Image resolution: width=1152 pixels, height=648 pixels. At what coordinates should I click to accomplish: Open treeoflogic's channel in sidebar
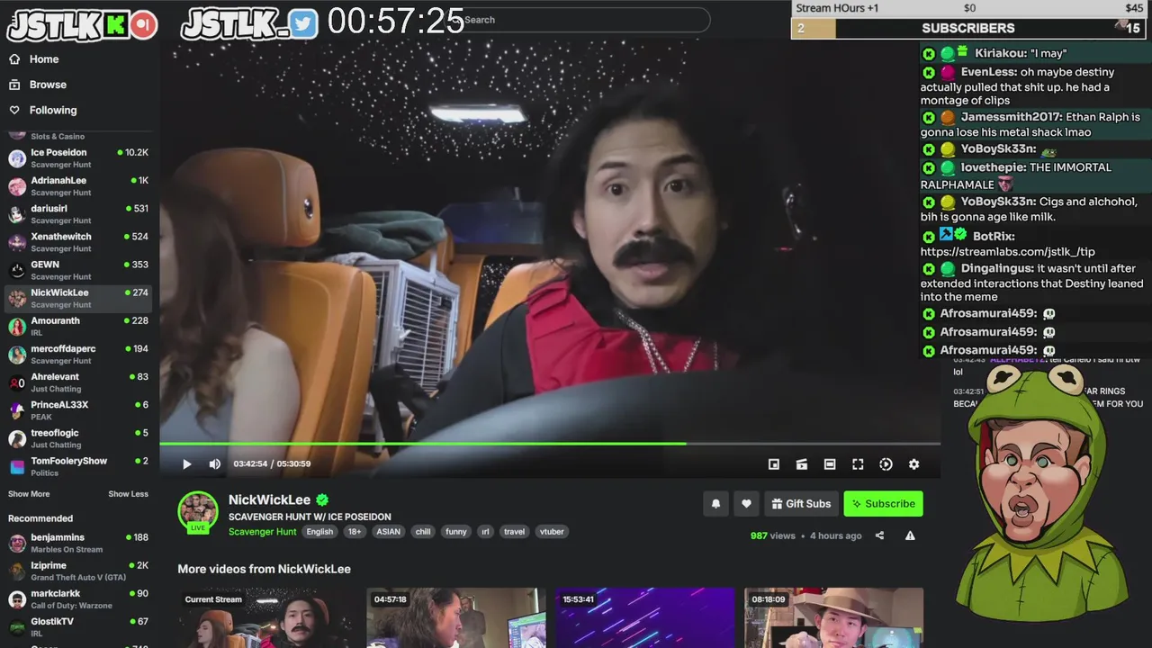[x=78, y=438]
